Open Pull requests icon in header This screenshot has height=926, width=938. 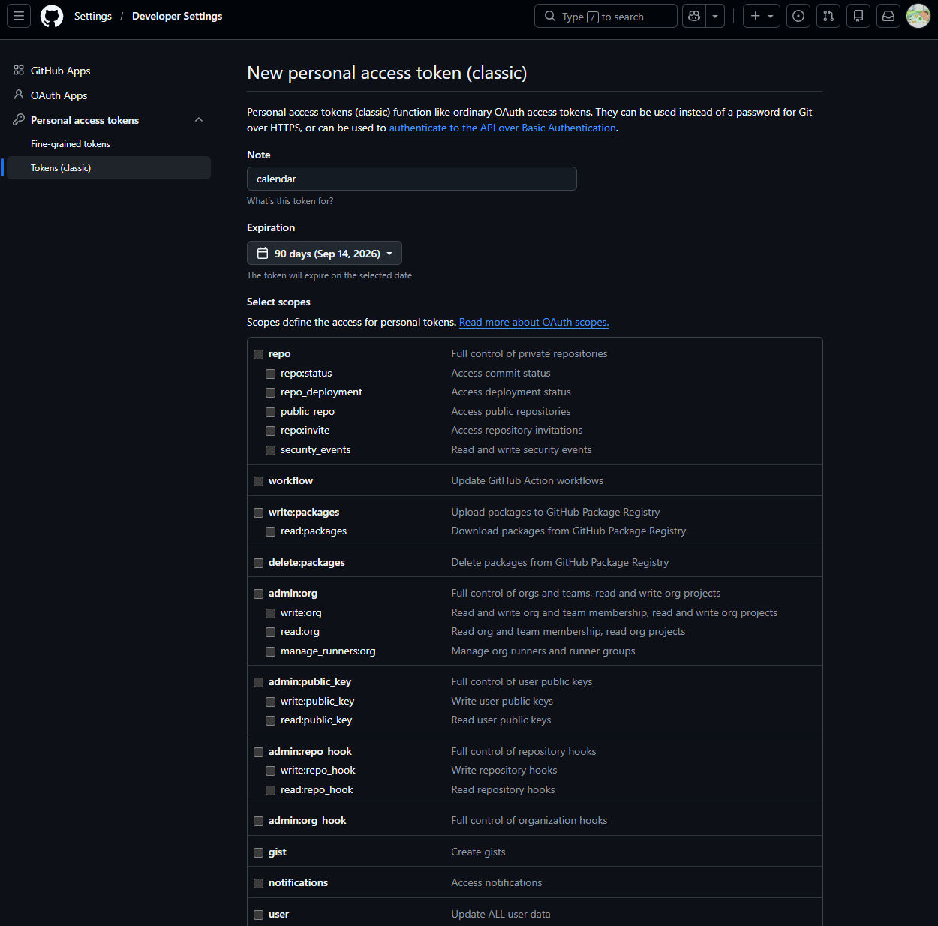(828, 16)
